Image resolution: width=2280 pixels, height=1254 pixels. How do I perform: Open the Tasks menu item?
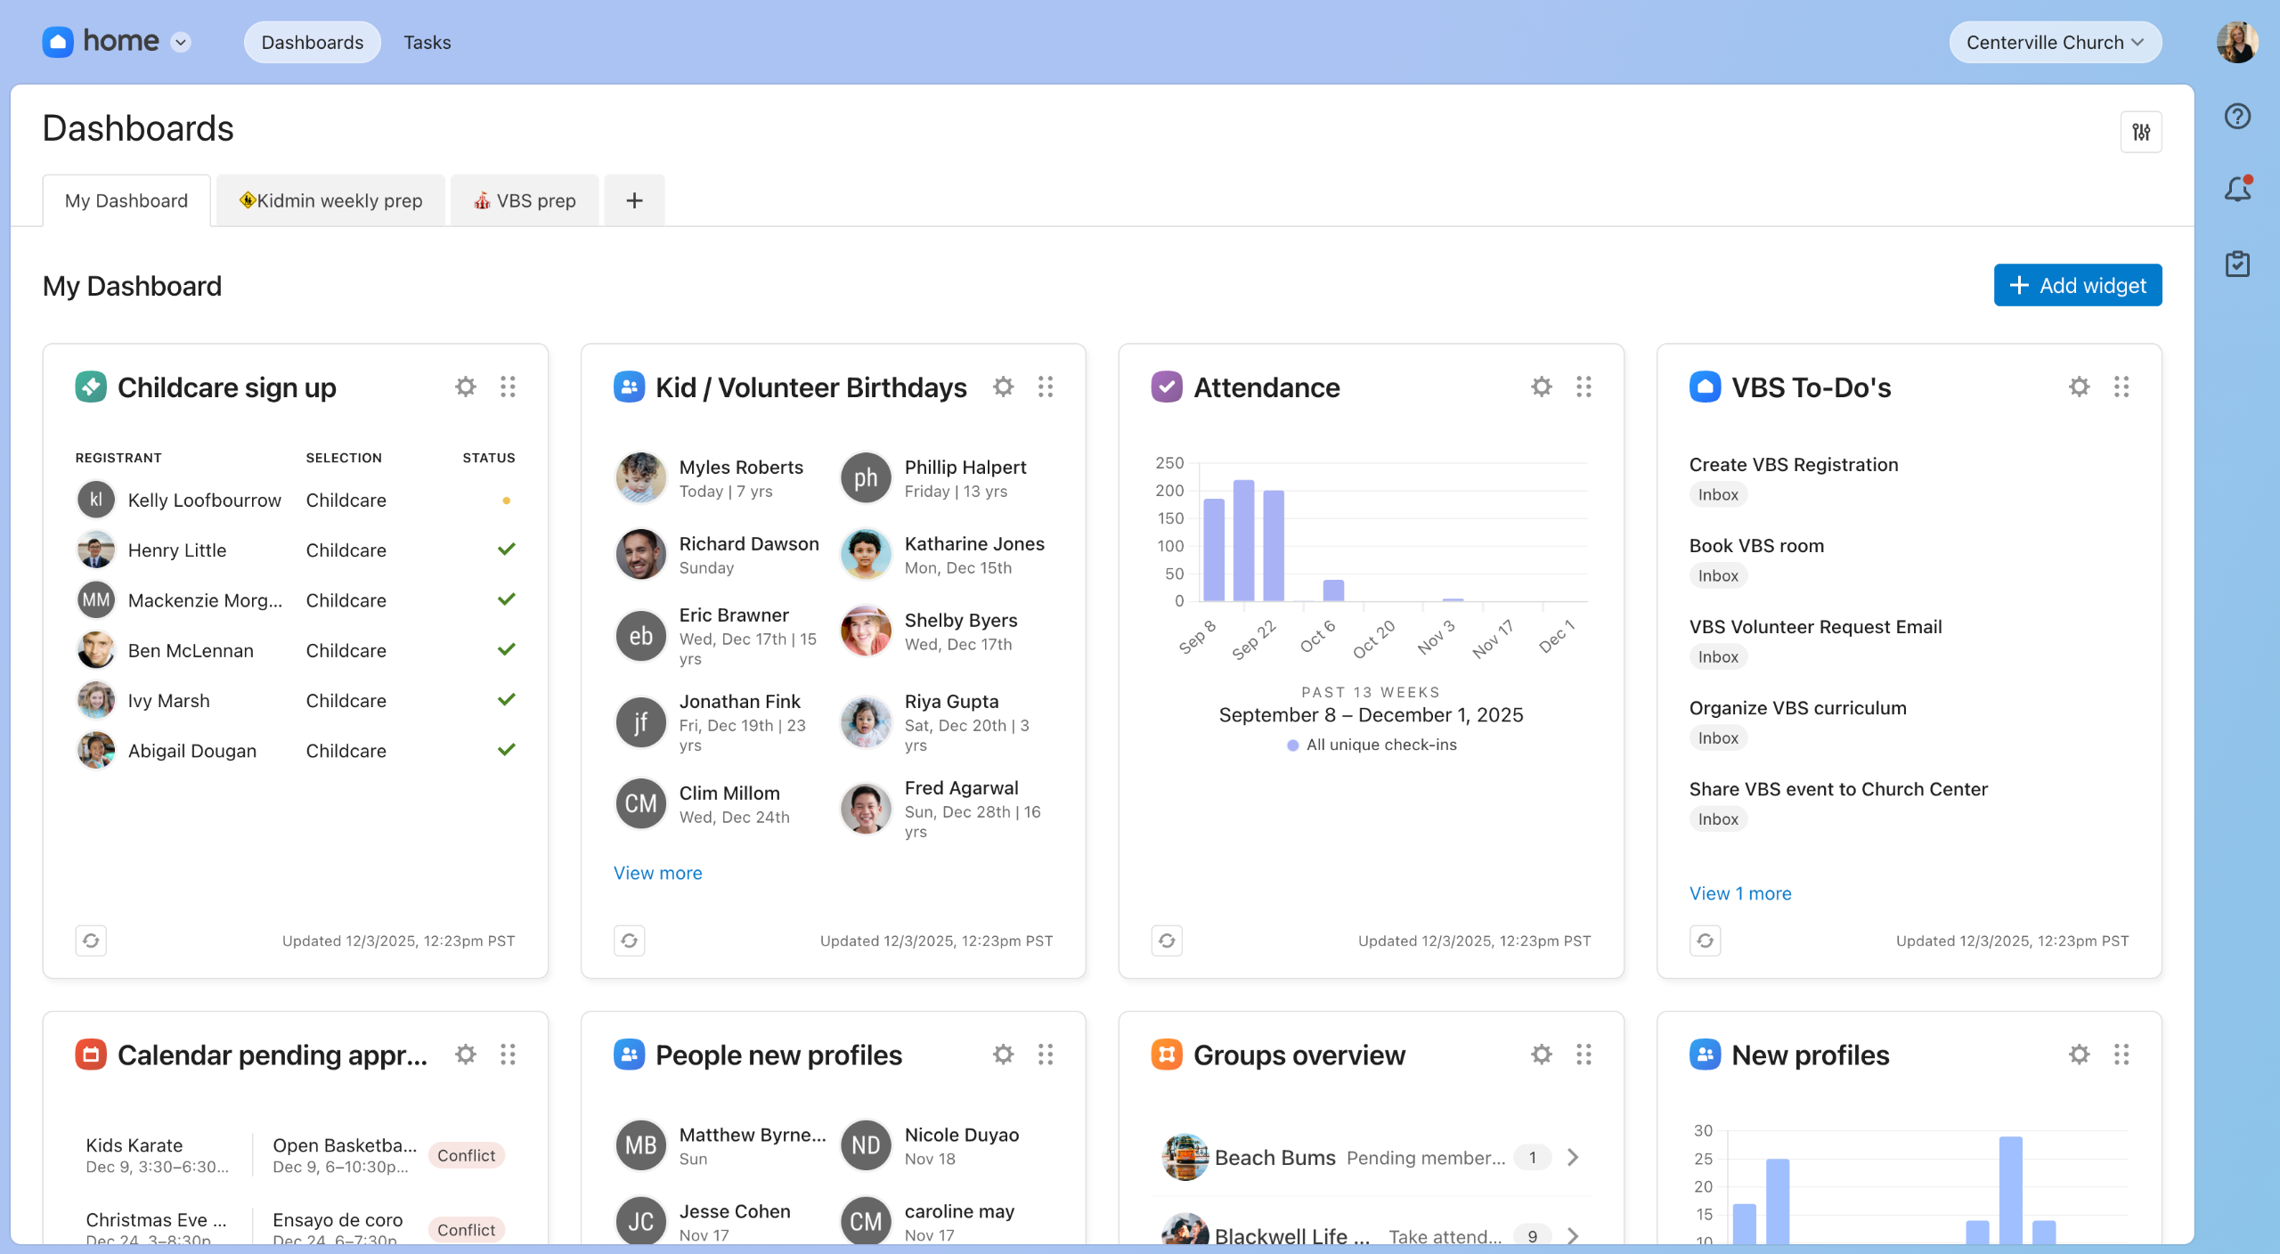tap(427, 43)
